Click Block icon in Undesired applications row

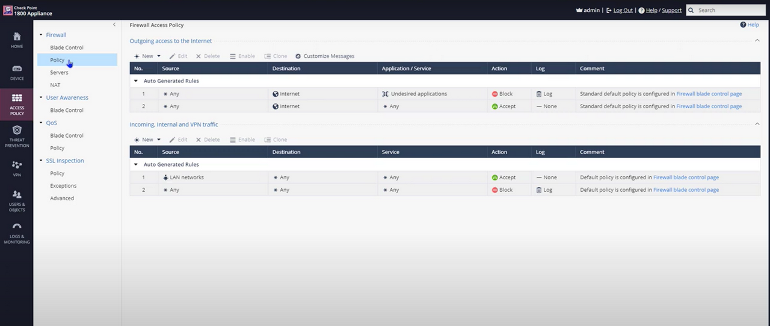pos(494,94)
